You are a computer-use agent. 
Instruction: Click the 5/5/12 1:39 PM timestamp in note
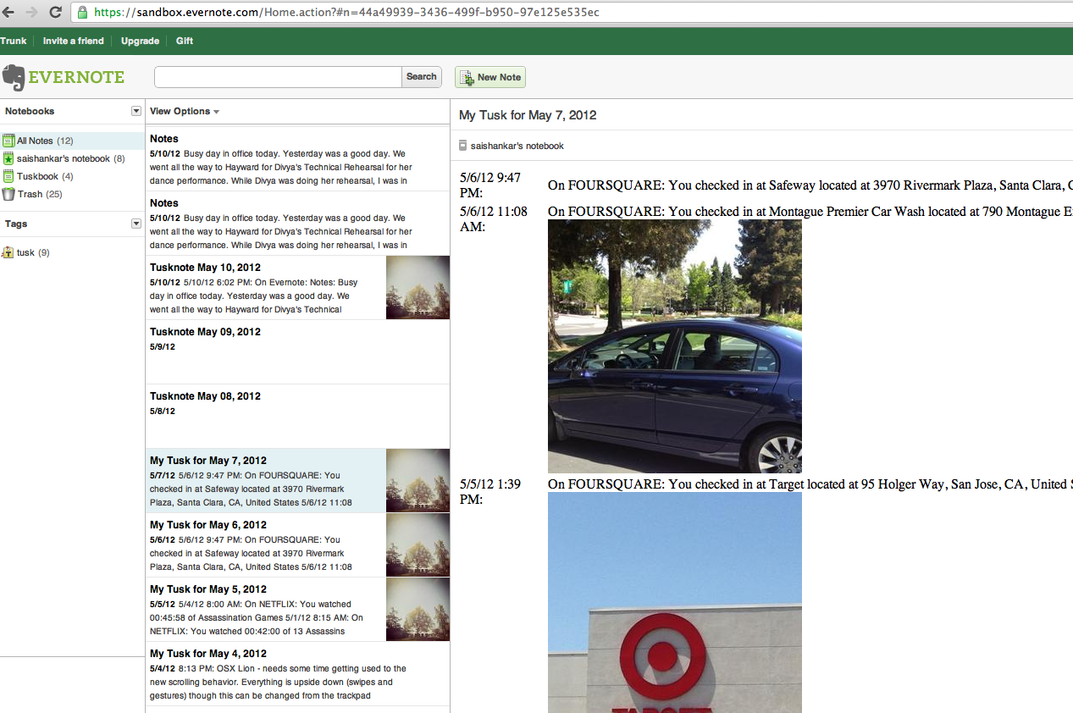coord(490,492)
